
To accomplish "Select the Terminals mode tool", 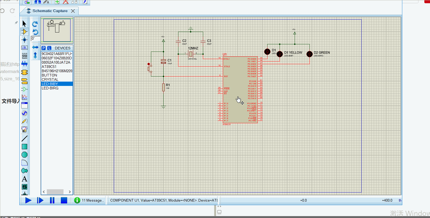I will (24, 81).
